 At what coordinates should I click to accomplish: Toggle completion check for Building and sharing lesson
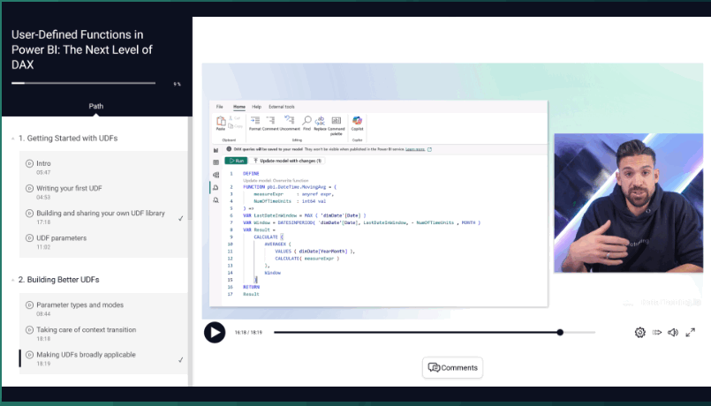tap(180, 218)
